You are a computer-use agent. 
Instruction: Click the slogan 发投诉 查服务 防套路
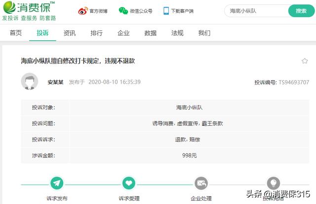click(29, 18)
